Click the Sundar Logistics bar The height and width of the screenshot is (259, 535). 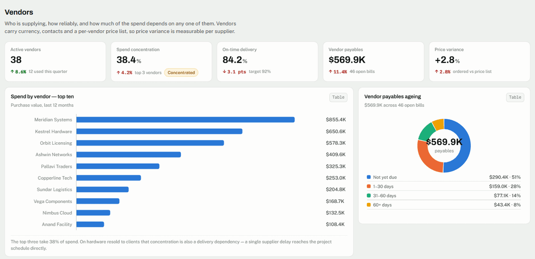103,189
